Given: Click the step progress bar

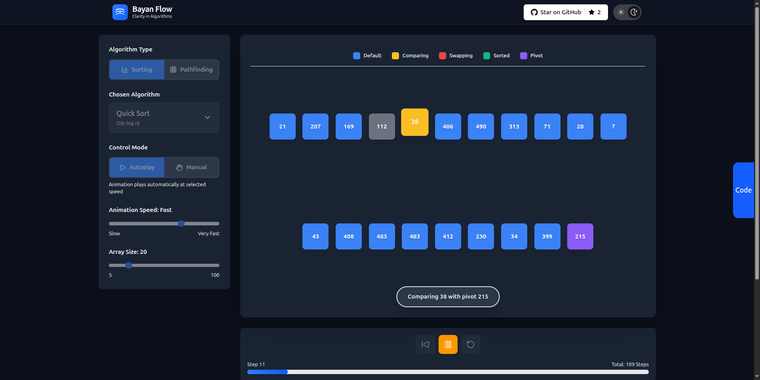Looking at the screenshot, I should [448, 372].
